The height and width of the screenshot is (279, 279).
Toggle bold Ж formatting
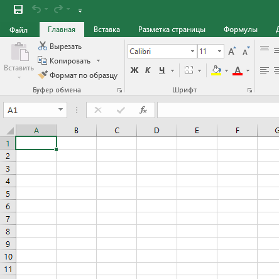coord(134,70)
